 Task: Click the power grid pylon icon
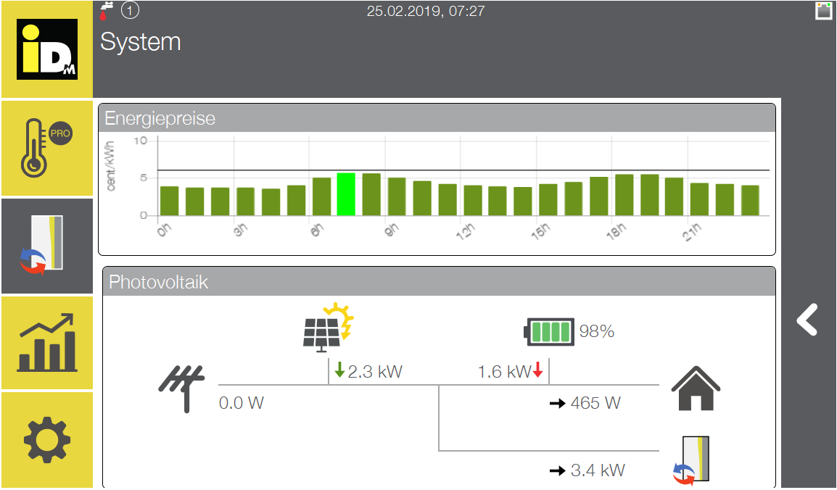tap(181, 388)
